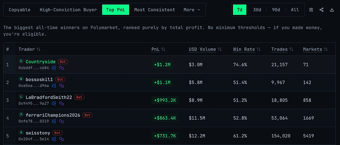
Task: Open the Countryside trader profile
Action: coord(41,62)
